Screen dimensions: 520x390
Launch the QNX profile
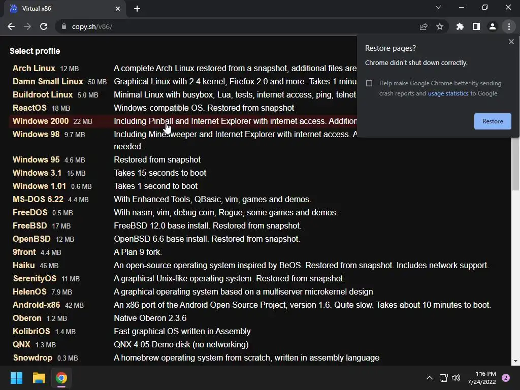[x=21, y=345]
